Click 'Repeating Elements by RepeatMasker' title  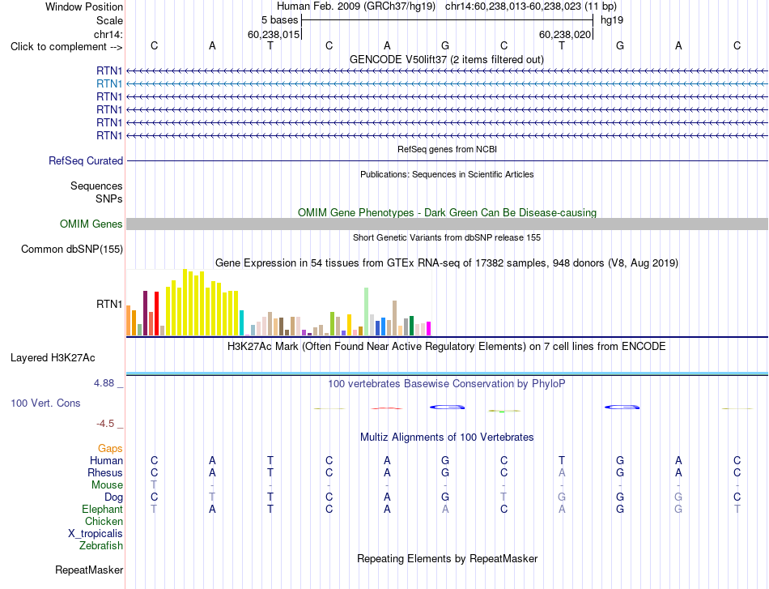[447, 558]
